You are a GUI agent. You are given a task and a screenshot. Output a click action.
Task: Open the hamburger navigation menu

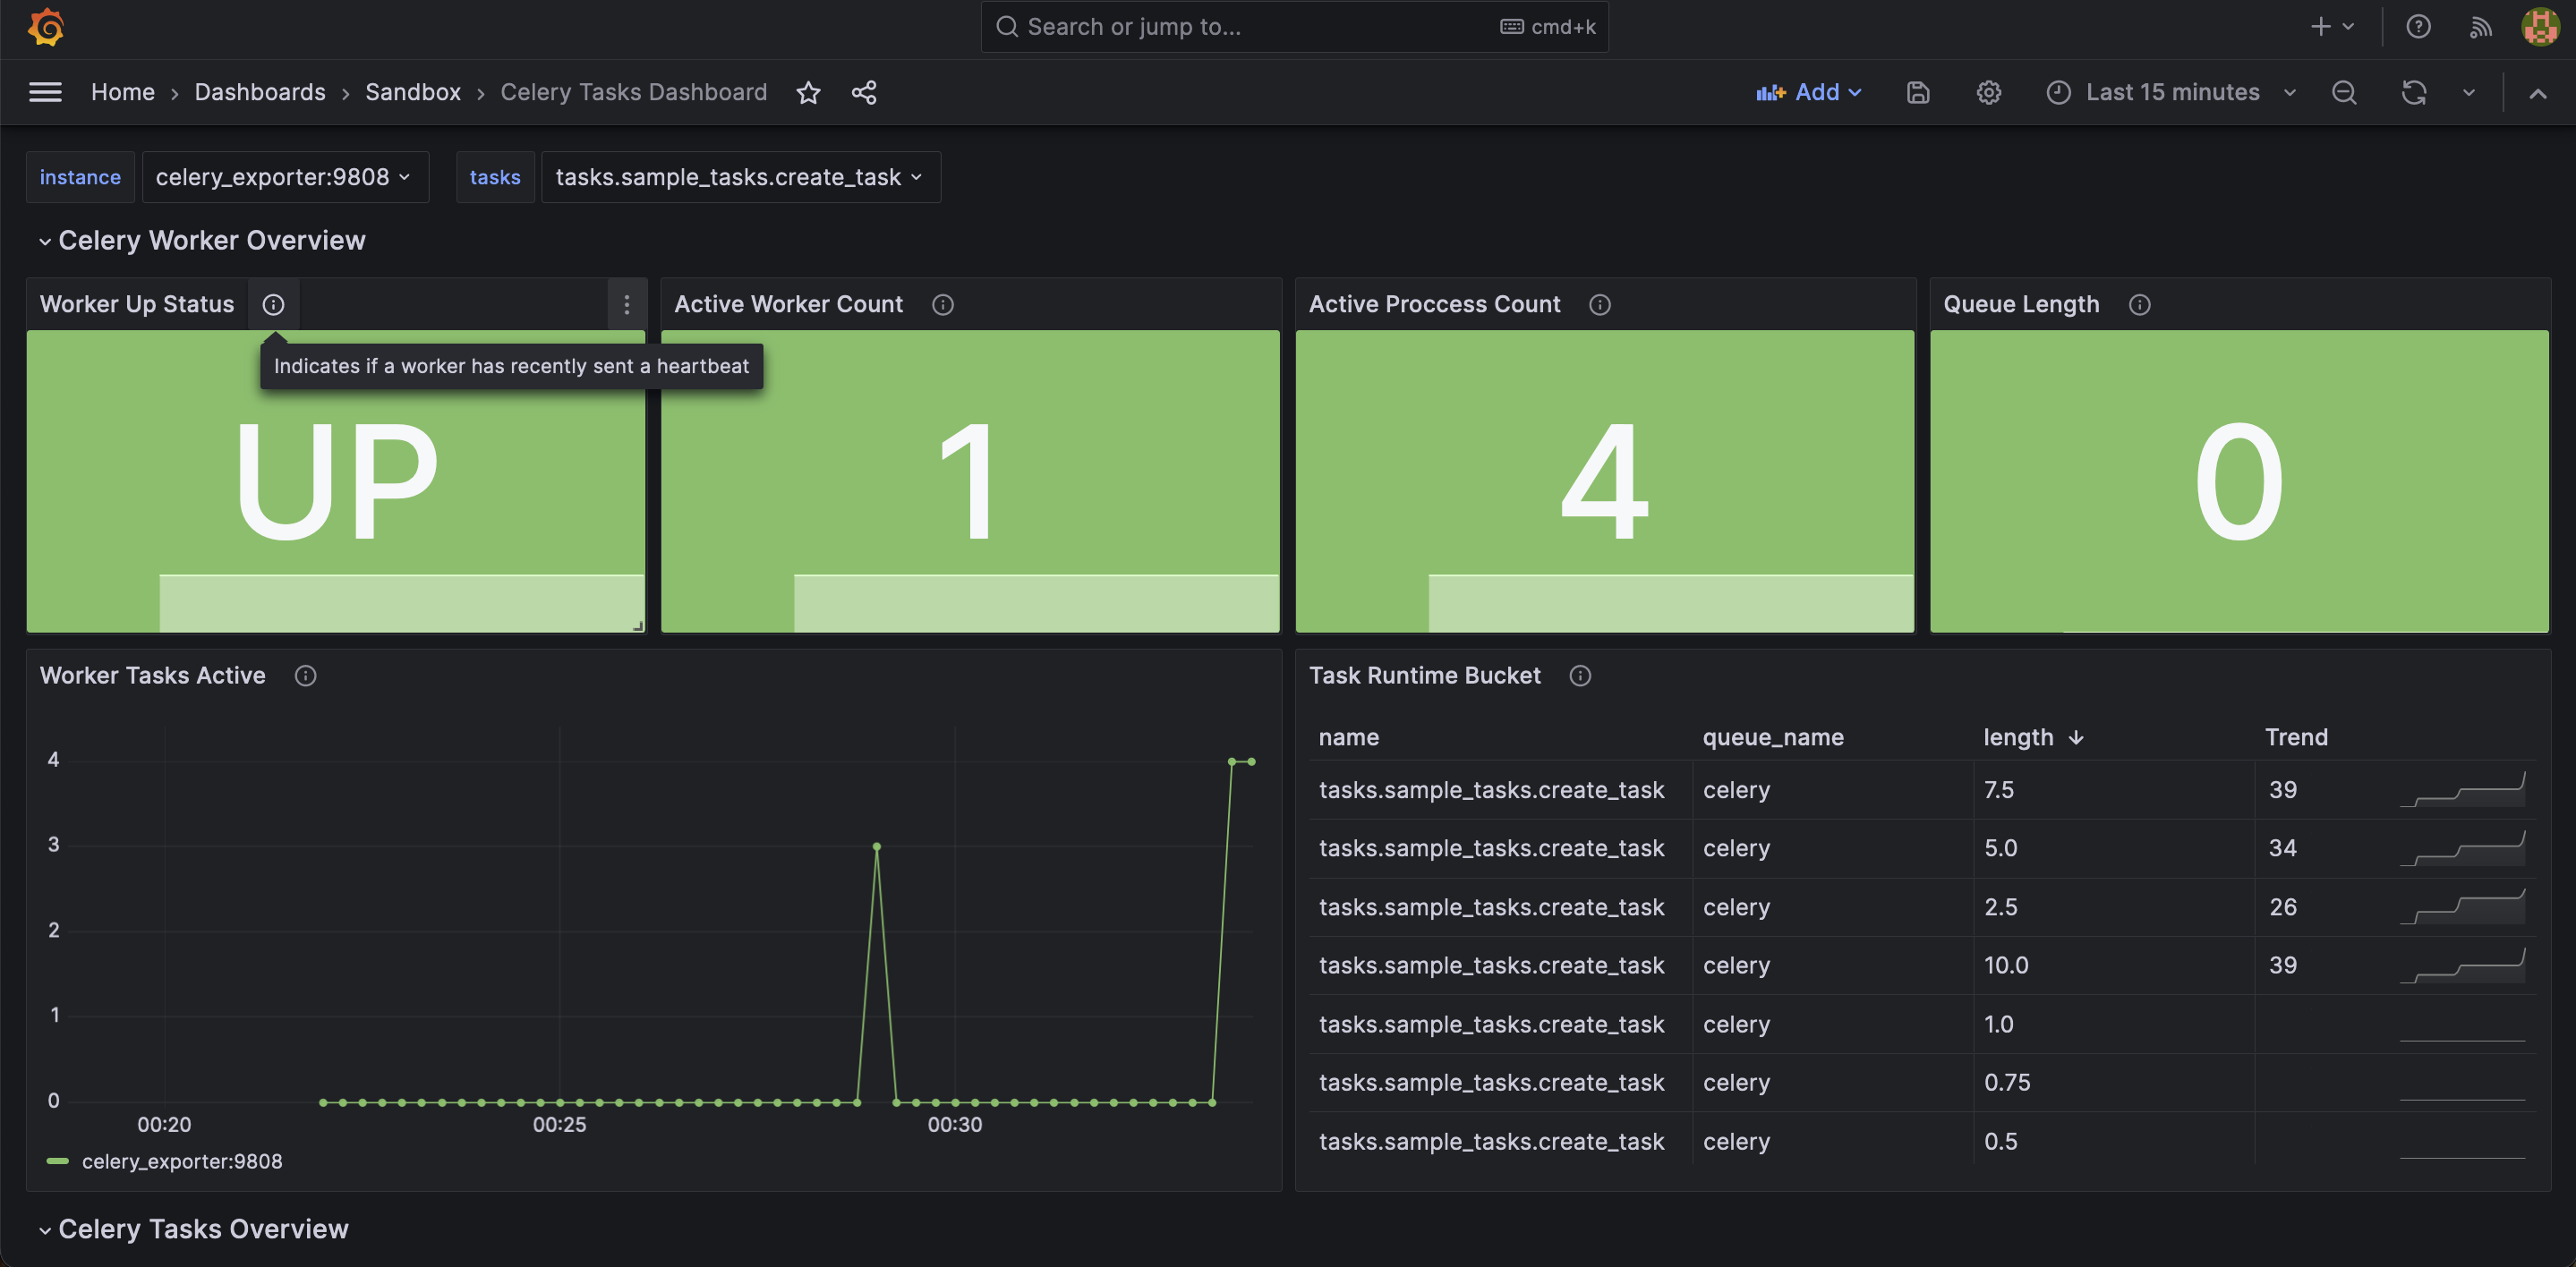coord(45,92)
